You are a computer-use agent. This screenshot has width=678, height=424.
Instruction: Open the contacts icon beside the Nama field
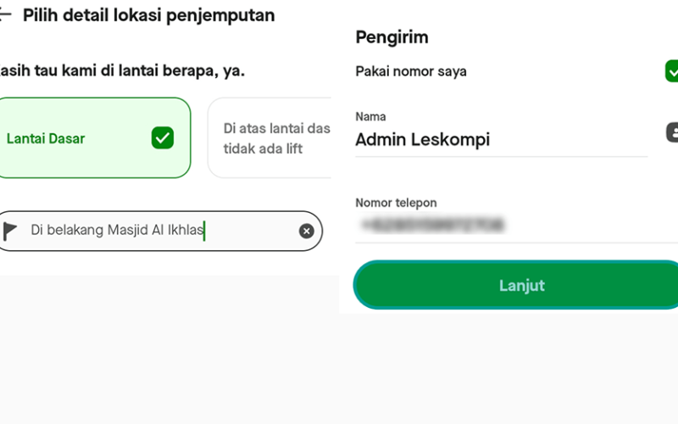tap(672, 132)
